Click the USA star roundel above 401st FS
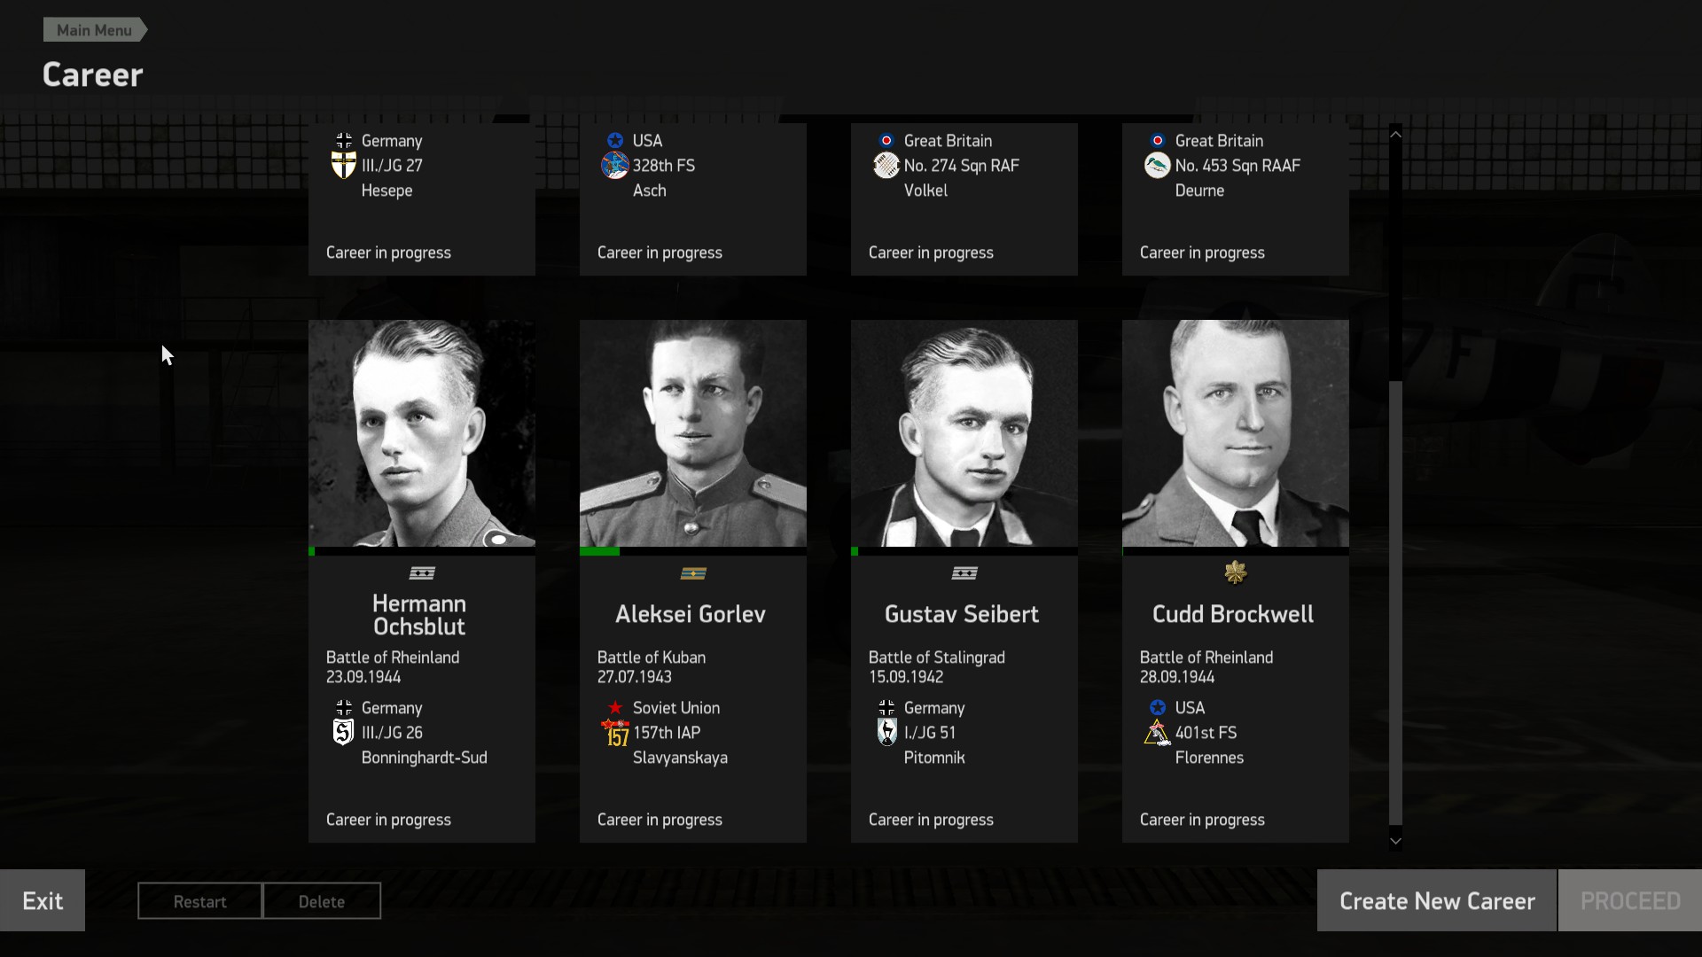Viewport: 1702px width, 957px height. click(1158, 708)
